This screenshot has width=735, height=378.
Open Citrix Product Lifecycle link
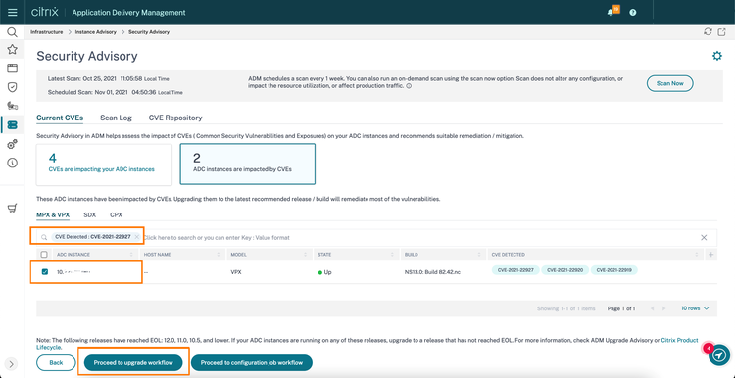point(679,340)
